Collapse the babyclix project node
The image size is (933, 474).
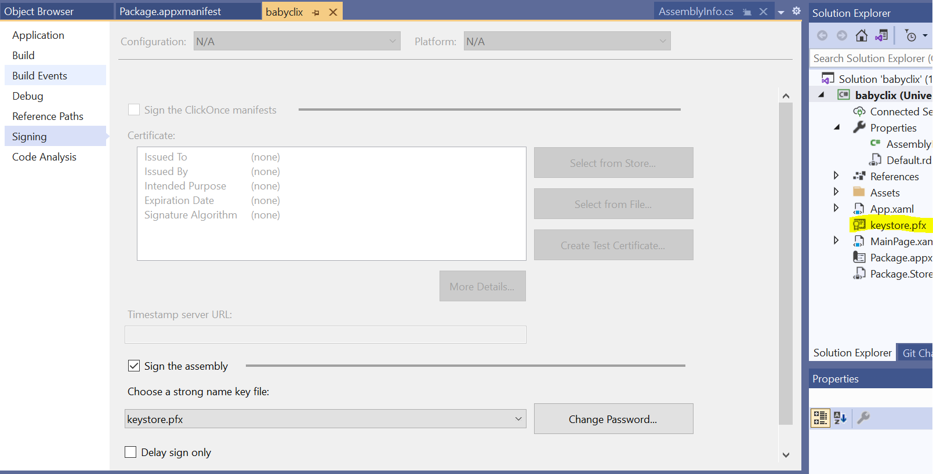pyautogui.click(x=821, y=94)
